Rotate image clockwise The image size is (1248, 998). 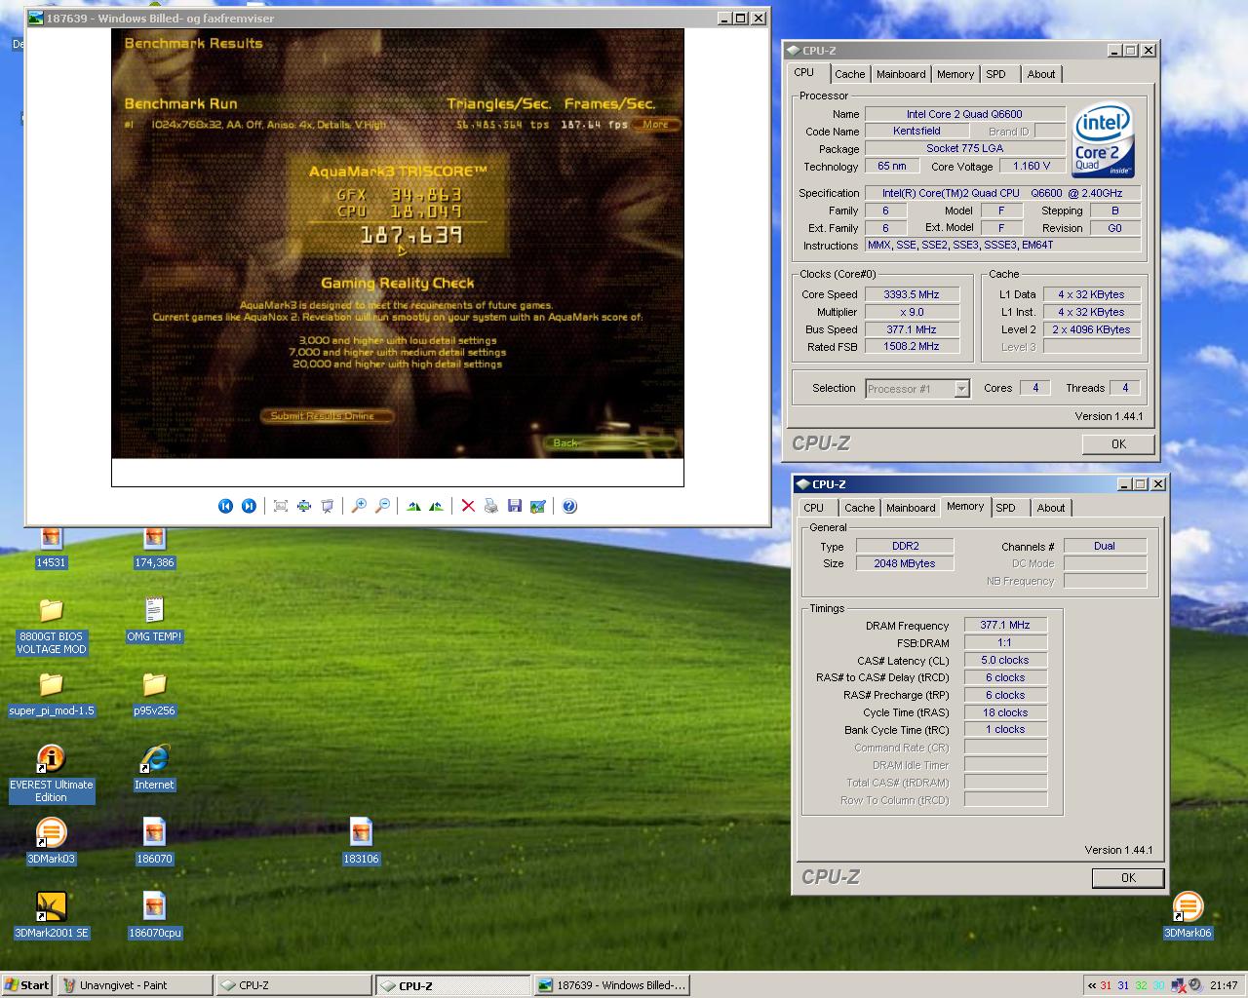[413, 506]
